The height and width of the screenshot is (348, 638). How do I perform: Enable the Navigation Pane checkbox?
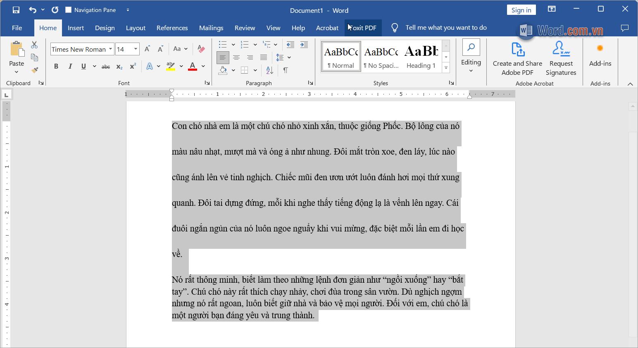click(69, 10)
